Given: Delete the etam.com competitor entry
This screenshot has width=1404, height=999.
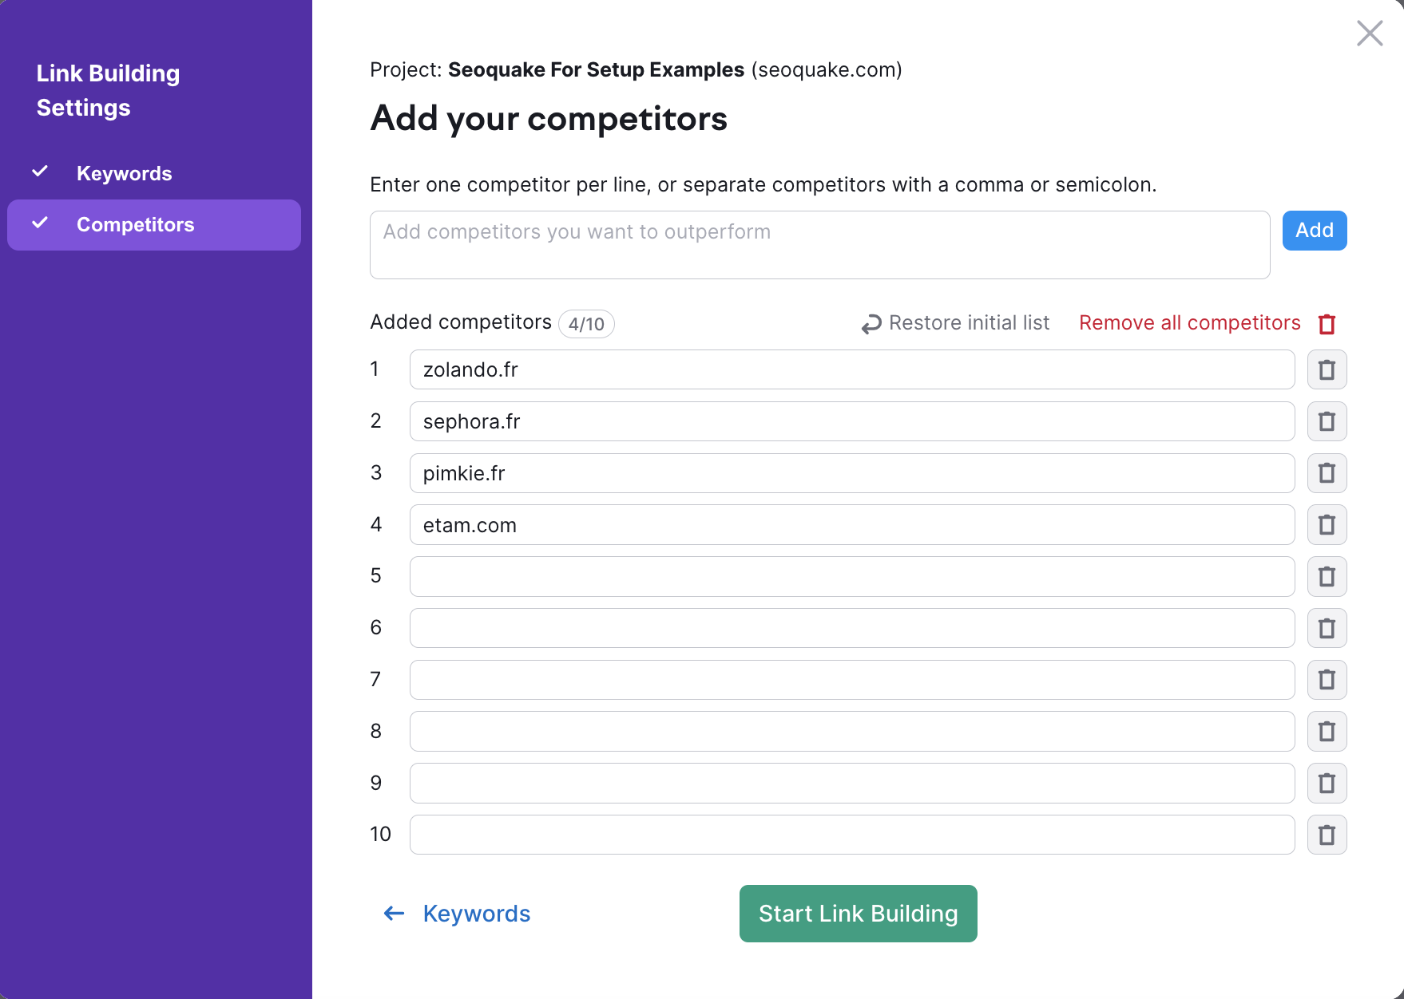Looking at the screenshot, I should 1327,525.
